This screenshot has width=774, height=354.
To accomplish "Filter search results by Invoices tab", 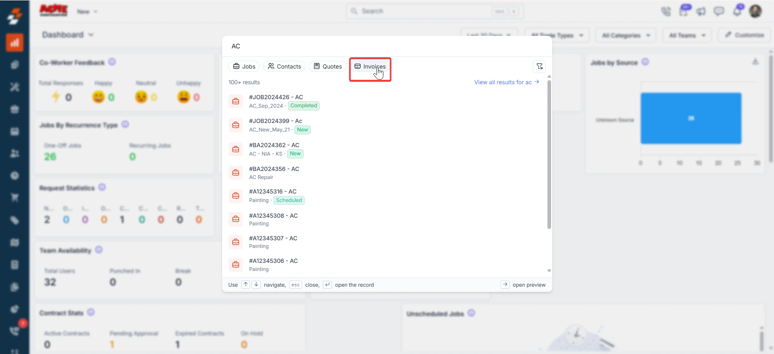I will click(370, 67).
